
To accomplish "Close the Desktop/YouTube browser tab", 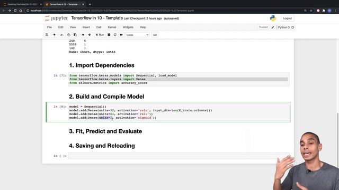I will (x=41, y=4).
